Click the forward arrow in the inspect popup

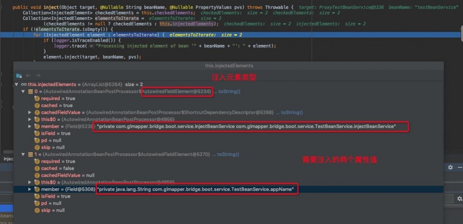click(x=38, y=75)
